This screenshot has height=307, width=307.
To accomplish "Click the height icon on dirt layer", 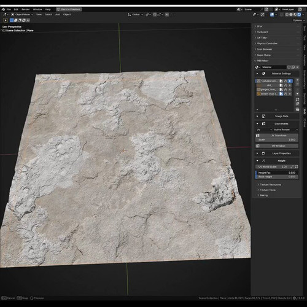I will pos(286,85).
